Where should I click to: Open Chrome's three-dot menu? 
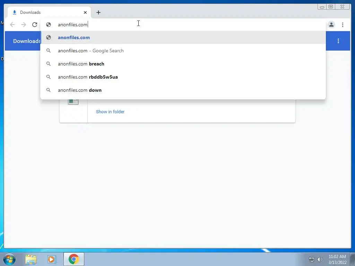coord(343,25)
